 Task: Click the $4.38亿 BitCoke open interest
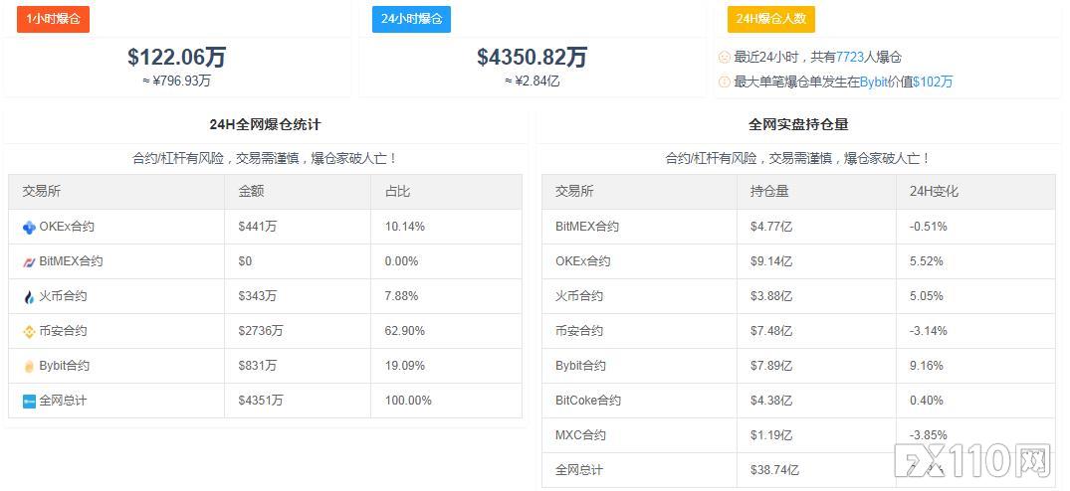tap(771, 401)
